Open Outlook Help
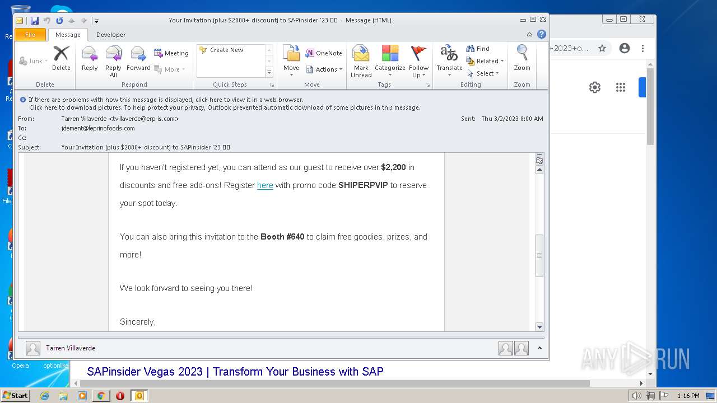 pyautogui.click(x=542, y=34)
